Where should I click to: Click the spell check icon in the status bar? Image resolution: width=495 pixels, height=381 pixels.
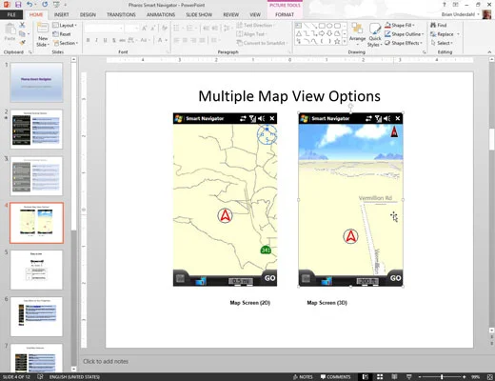(40, 377)
